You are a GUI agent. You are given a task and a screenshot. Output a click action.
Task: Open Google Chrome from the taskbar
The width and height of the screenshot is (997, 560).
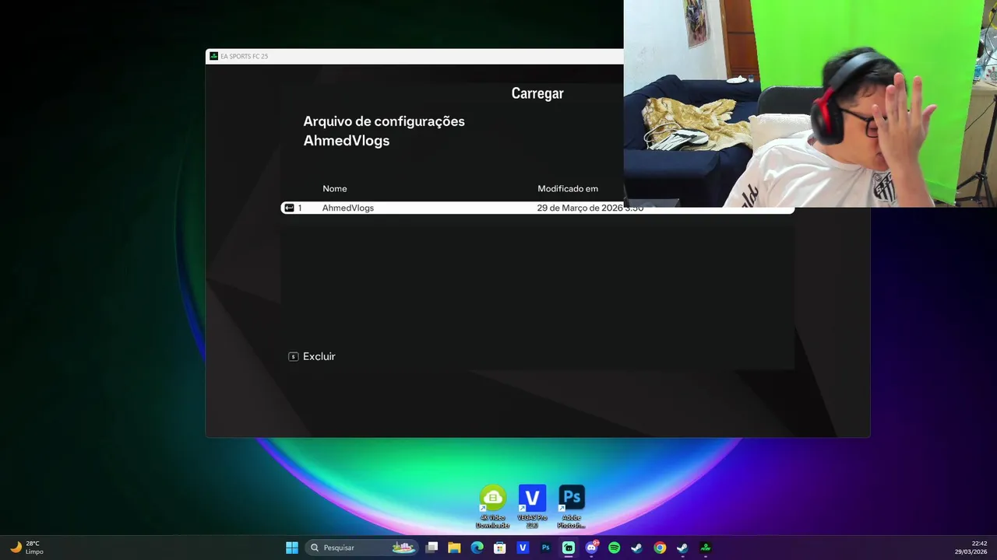click(x=660, y=548)
